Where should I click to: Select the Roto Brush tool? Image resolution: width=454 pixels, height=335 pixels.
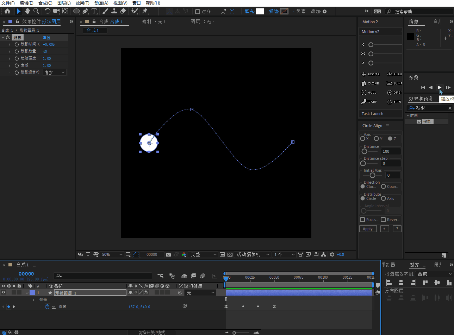134,11
